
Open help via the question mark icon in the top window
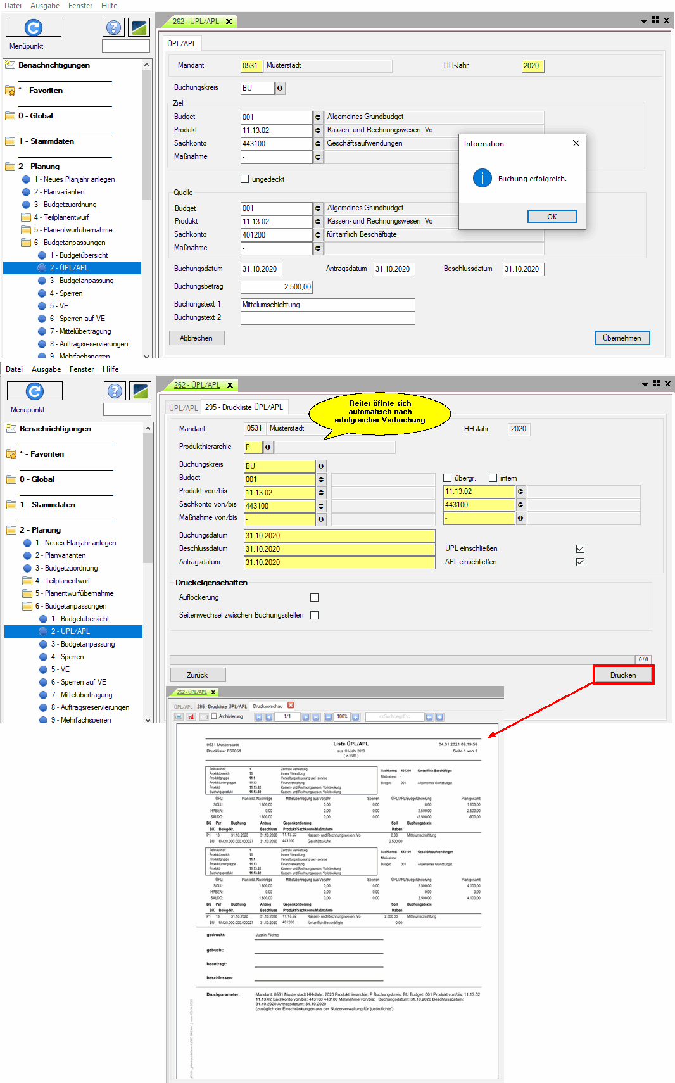tap(113, 27)
